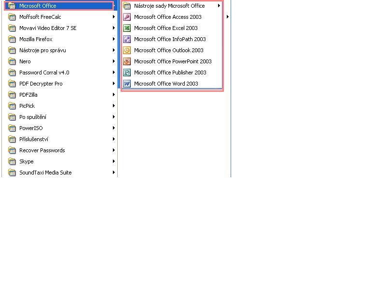The image size is (386, 290).
Task: Click the Movavi Video Editor 7 SE folder icon
Action: (x=12, y=28)
